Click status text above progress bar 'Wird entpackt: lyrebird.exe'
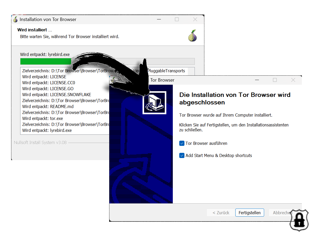Screen dimensions: 313x236 point(45,54)
